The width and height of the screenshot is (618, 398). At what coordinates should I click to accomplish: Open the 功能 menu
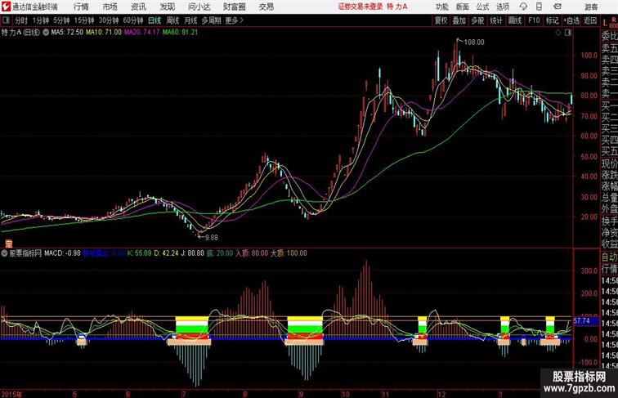[441, 7]
